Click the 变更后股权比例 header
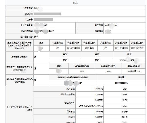The height and width of the screenshot is (123, 147). tap(108, 66)
